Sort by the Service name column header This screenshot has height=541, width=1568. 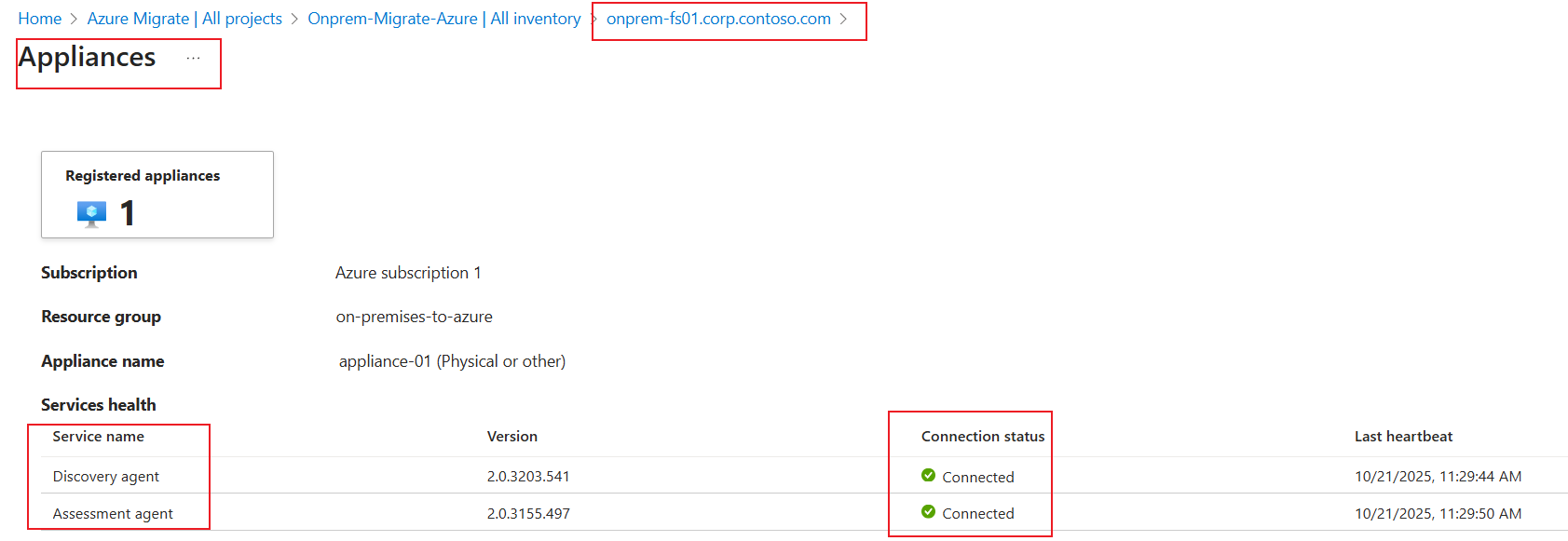[98, 437]
